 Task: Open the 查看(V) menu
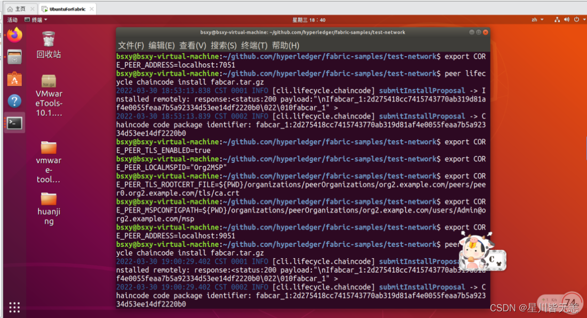coord(193,45)
